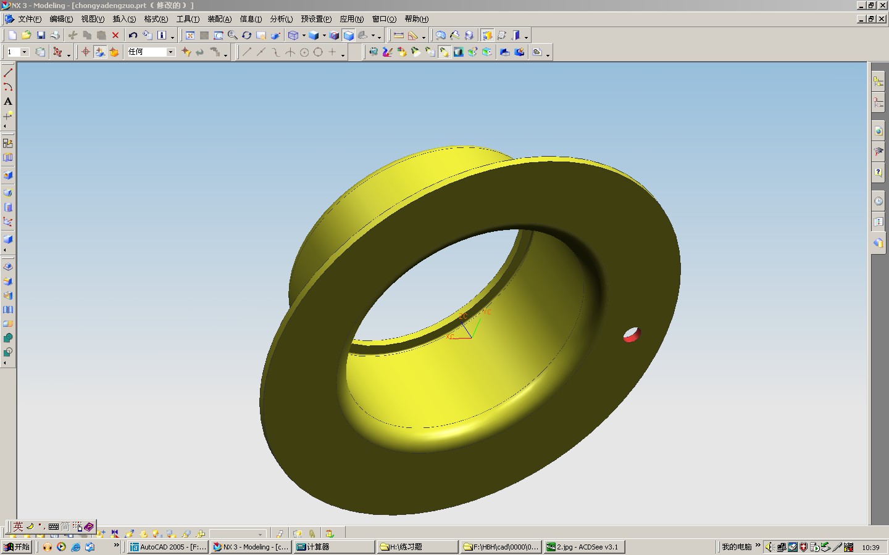This screenshot has width=889, height=555.
Task: Click the 开始 Start button
Action: tap(17, 547)
